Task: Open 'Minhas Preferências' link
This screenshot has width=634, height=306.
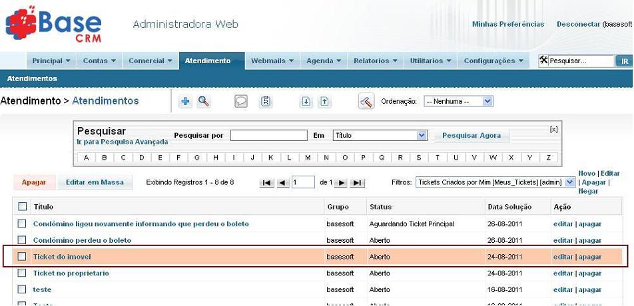Action: click(507, 24)
